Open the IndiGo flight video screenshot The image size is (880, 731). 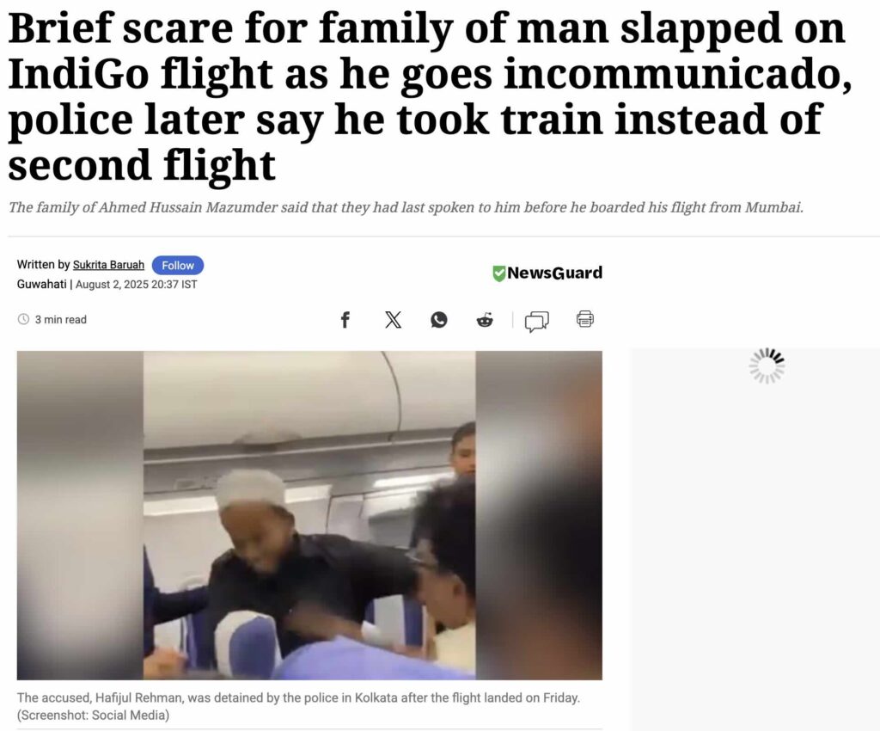[309, 515]
